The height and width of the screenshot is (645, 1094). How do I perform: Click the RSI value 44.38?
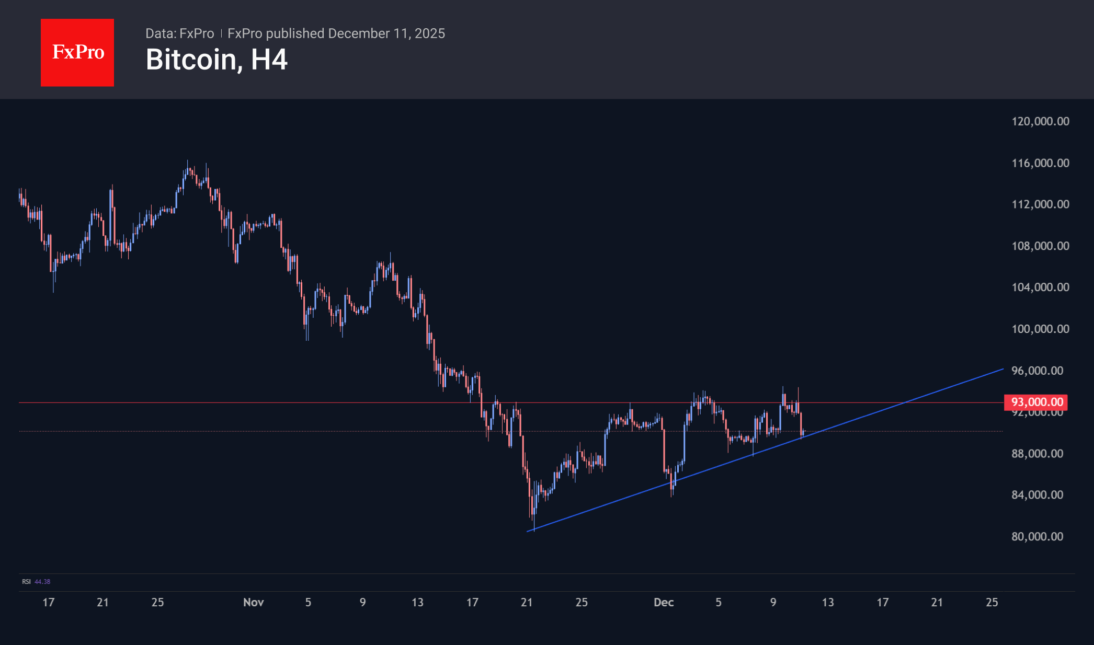click(x=42, y=582)
